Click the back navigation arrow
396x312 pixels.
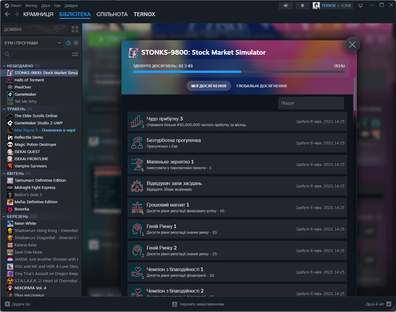(x=7, y=14)
